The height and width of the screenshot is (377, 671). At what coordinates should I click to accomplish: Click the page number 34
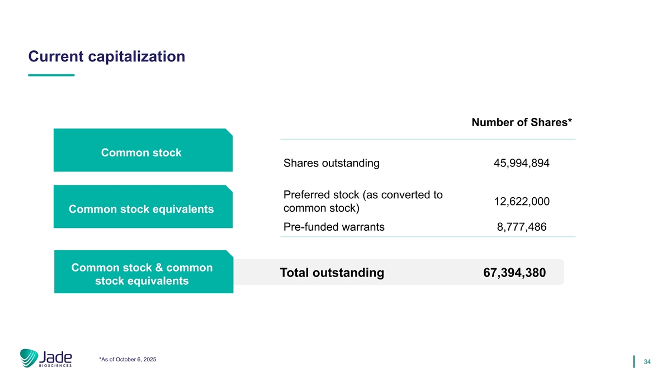[647, 362]
